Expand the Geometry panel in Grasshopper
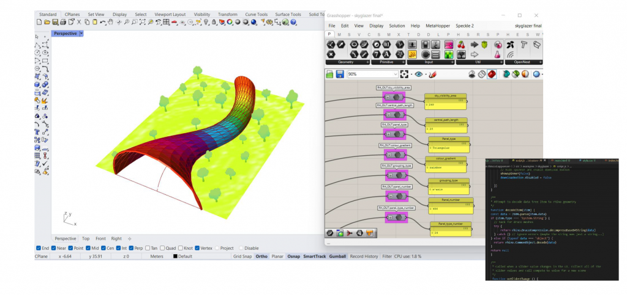 pyautogui.click(x=367, y=62)
